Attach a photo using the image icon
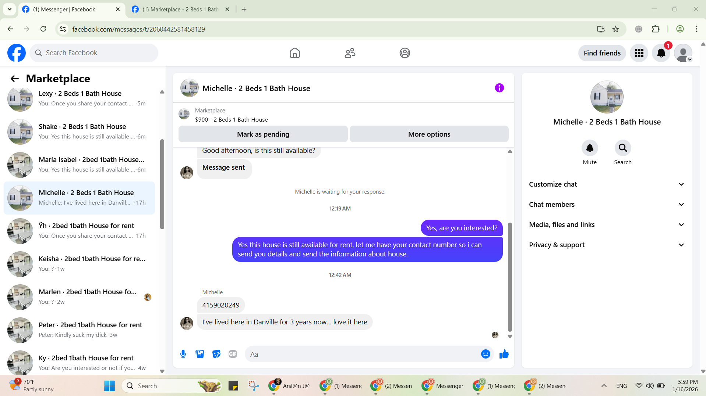 click(x=200, y=354)
